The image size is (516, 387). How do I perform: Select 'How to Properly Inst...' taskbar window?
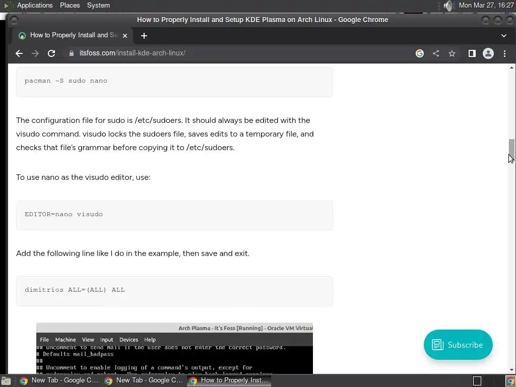[229, 380]
